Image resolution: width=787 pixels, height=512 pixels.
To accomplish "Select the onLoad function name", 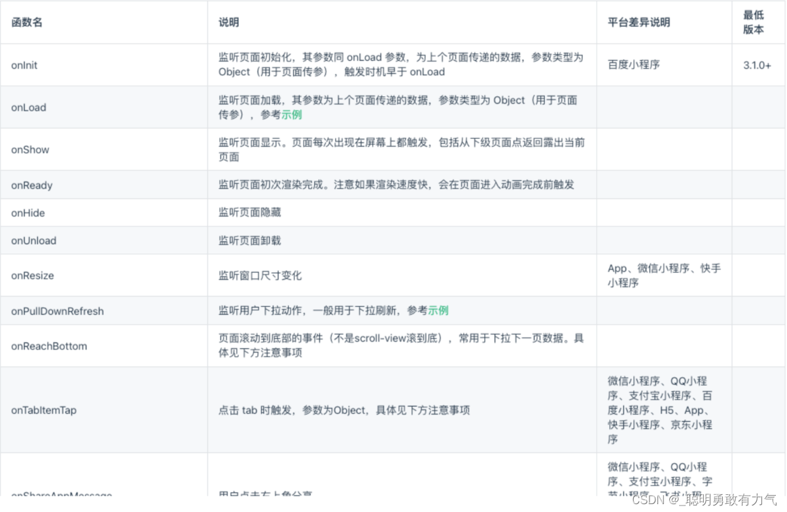I will click(28, 107).
